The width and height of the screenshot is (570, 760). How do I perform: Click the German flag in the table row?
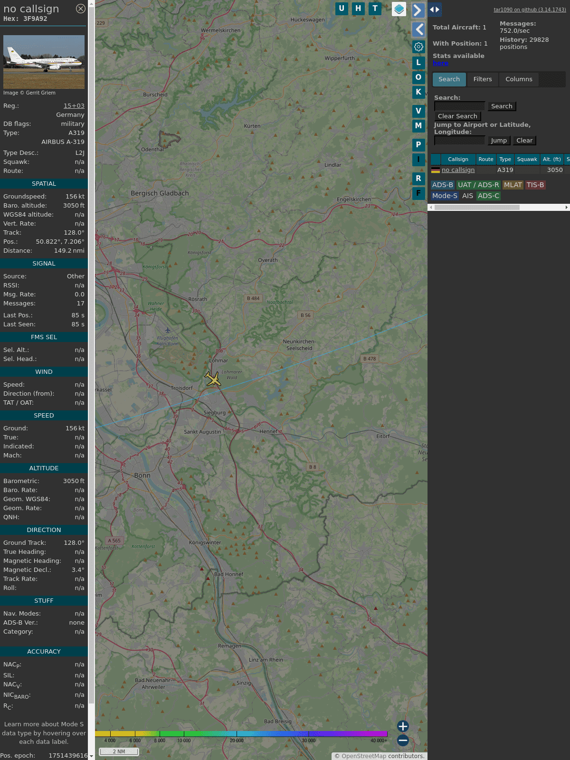(436, 170)
